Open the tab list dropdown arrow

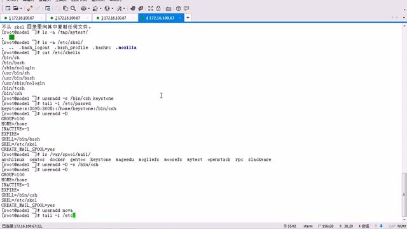pos(404,18)
